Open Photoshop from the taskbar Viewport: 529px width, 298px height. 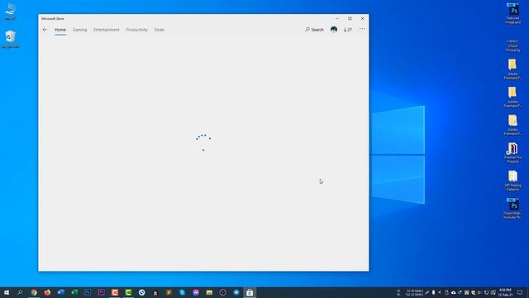coord(88,292)
